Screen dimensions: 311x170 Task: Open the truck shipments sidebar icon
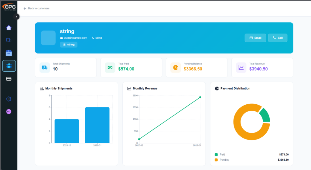[x=9, y=40]
